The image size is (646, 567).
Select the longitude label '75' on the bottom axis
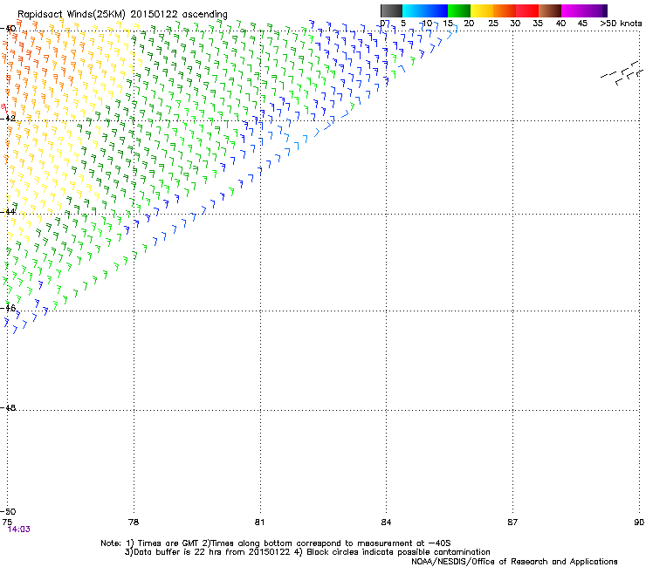pos(7,523)
